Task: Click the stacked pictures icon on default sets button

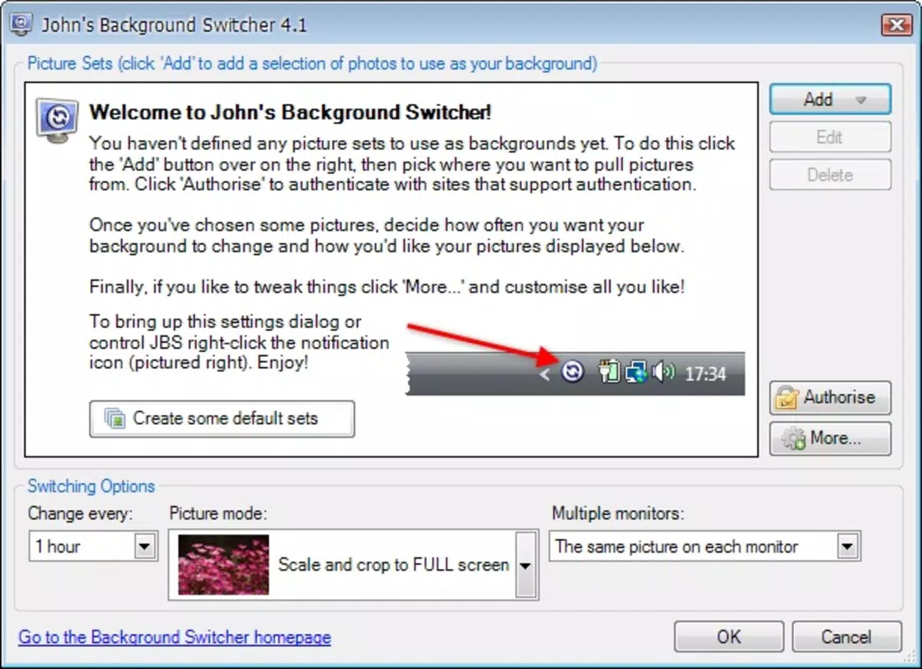Action: pyautogui.click(x=115, y=418)
